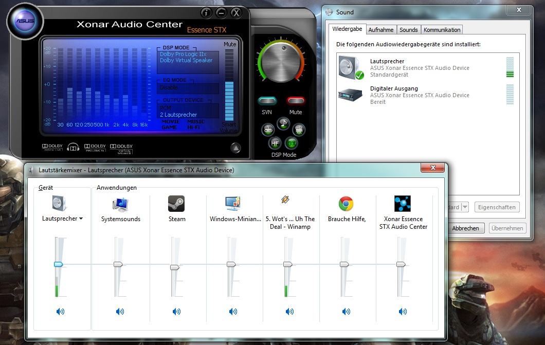This screenshot has width=545, height=345.
Task: Click the Systemsounds volume slider thumb
Action: click(118, 264)
